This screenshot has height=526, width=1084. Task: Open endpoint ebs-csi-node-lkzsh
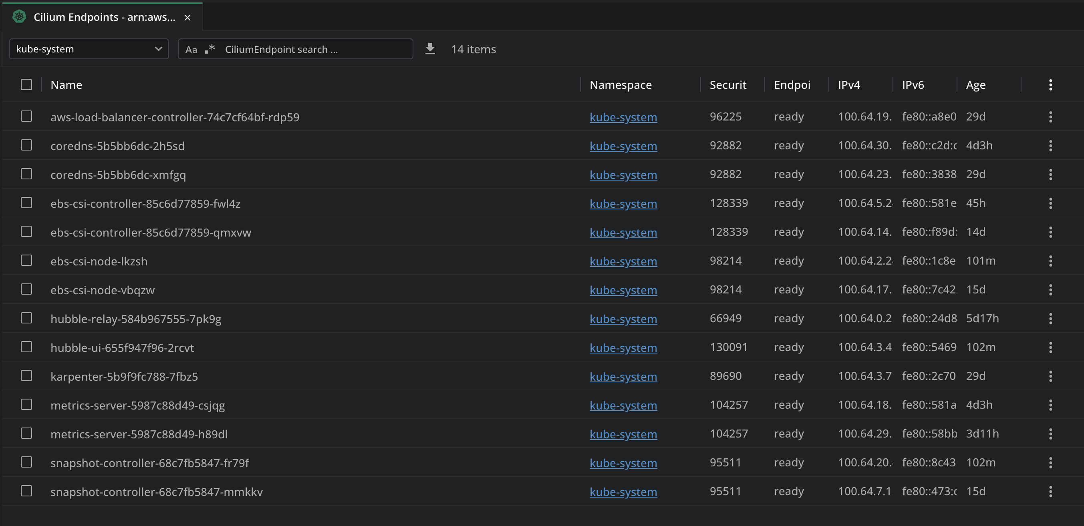(x=99, y=261)
